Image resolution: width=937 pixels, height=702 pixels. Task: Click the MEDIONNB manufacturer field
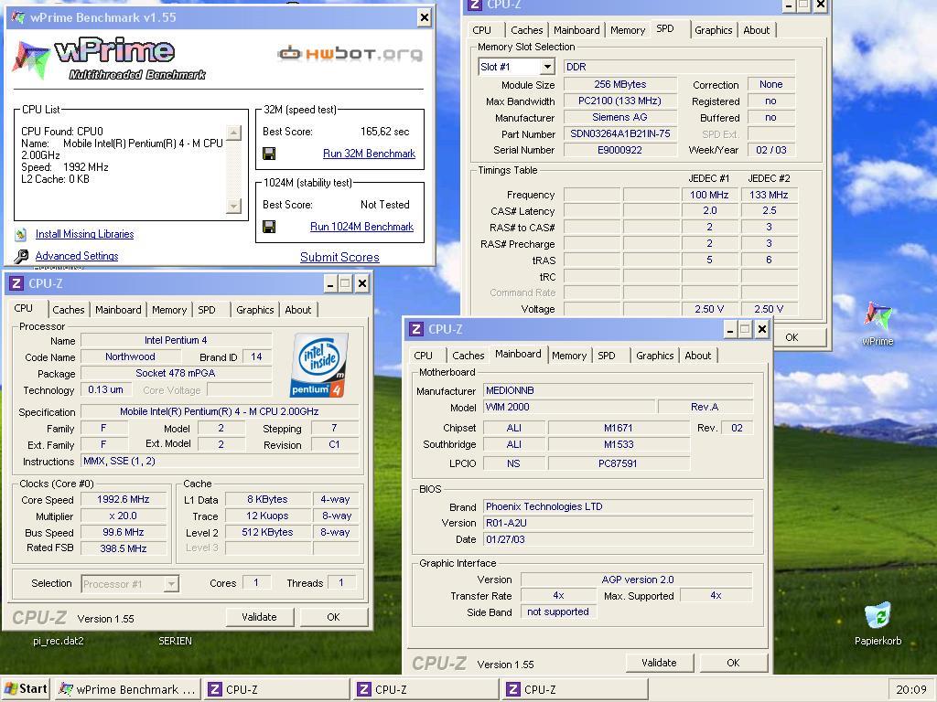[618, 391]
